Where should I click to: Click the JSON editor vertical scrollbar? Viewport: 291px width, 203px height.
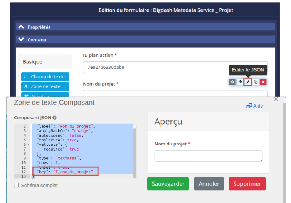[135, 151]
